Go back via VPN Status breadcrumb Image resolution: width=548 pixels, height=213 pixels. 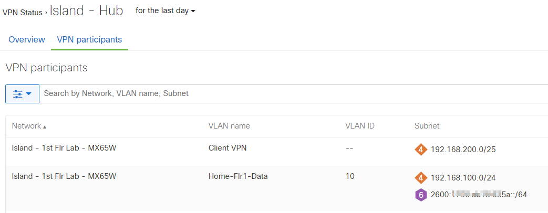point(23,13)
